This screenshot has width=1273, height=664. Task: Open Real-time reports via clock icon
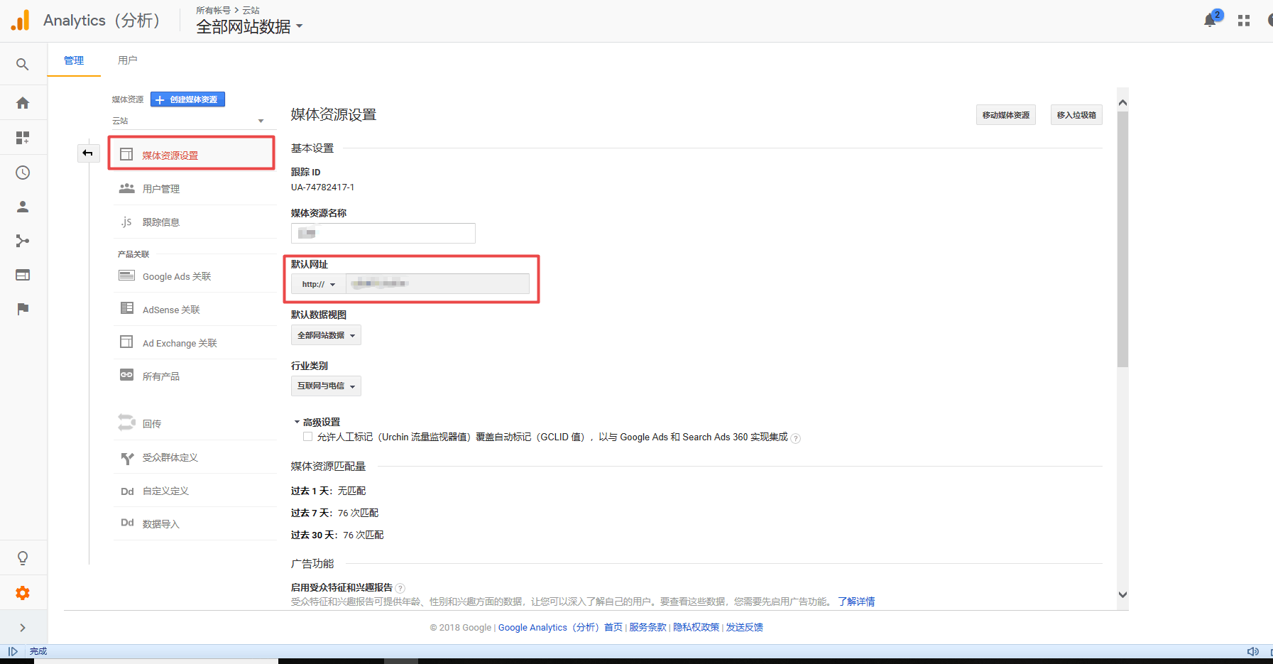click(x=22, y=172)
